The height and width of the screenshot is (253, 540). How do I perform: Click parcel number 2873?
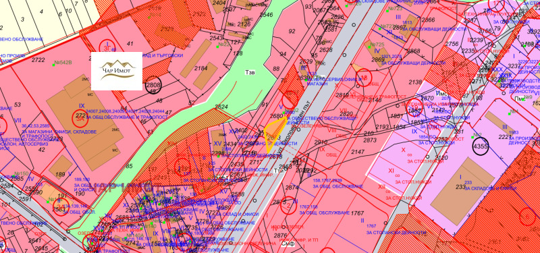pyautogui.click(x=370, y=140)
